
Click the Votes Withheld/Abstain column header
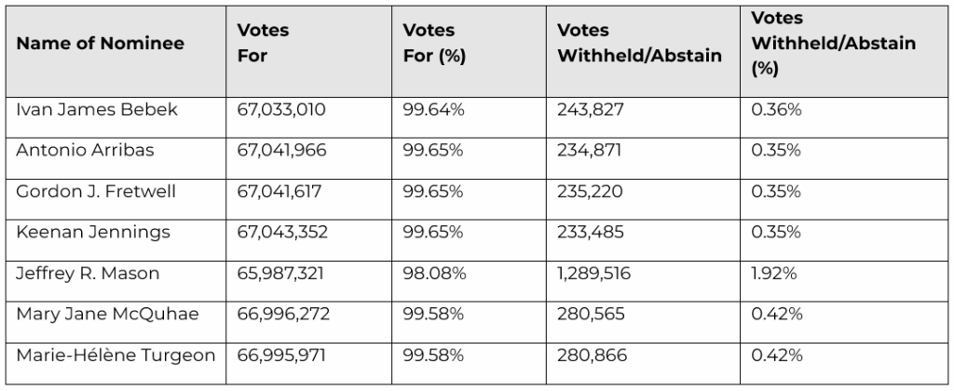638,44
